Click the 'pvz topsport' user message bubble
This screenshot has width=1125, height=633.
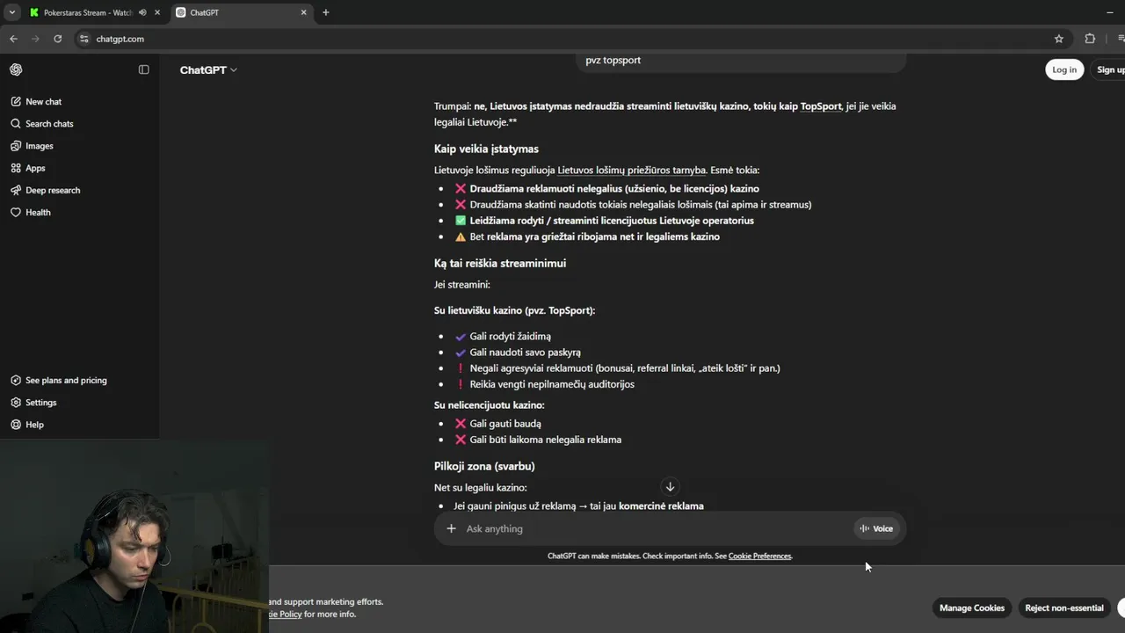click(740, 61)
